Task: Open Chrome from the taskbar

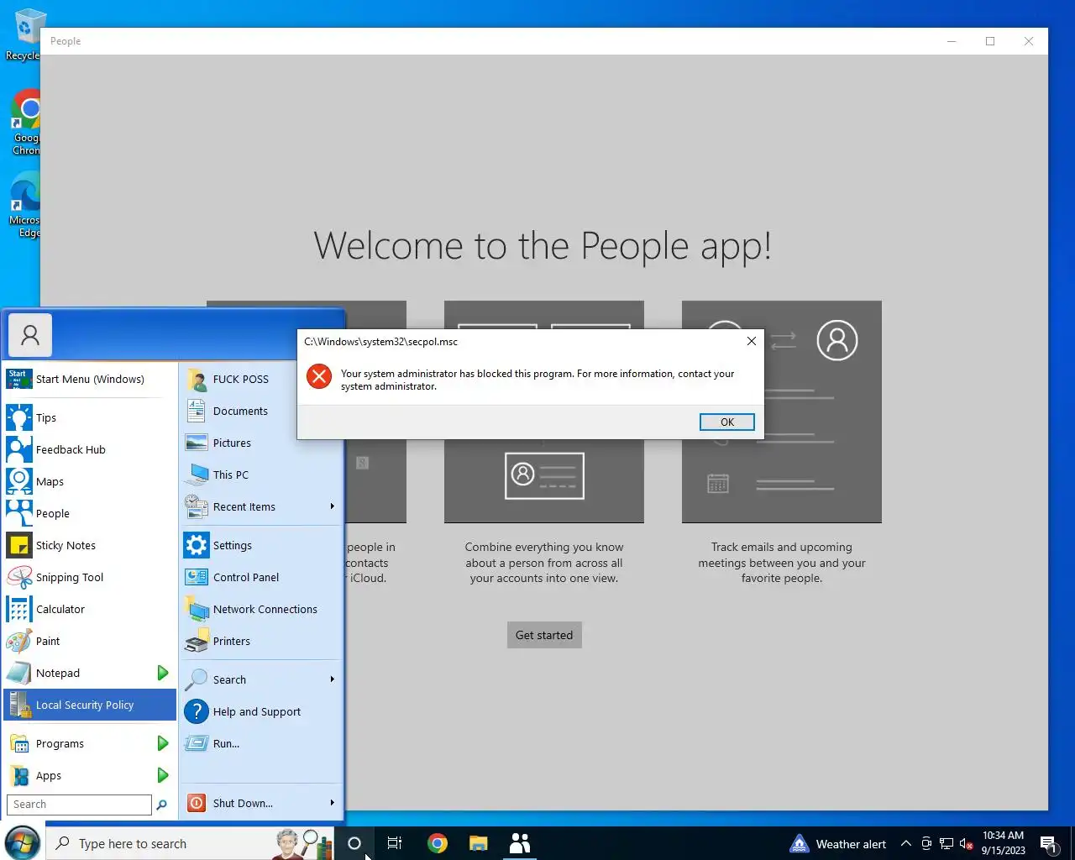Action: tap(438, 843)
